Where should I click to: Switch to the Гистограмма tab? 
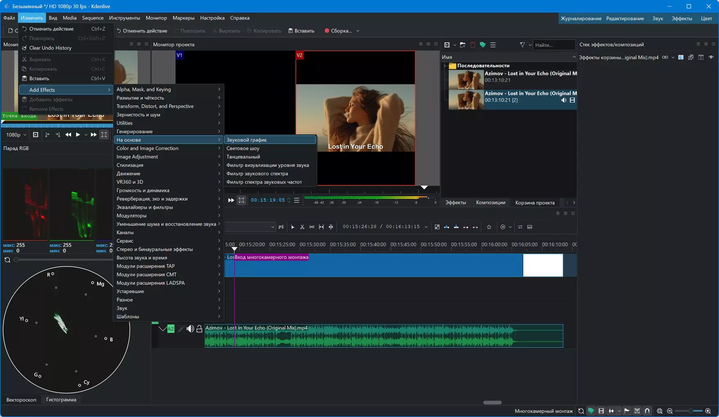coord(61,399)
